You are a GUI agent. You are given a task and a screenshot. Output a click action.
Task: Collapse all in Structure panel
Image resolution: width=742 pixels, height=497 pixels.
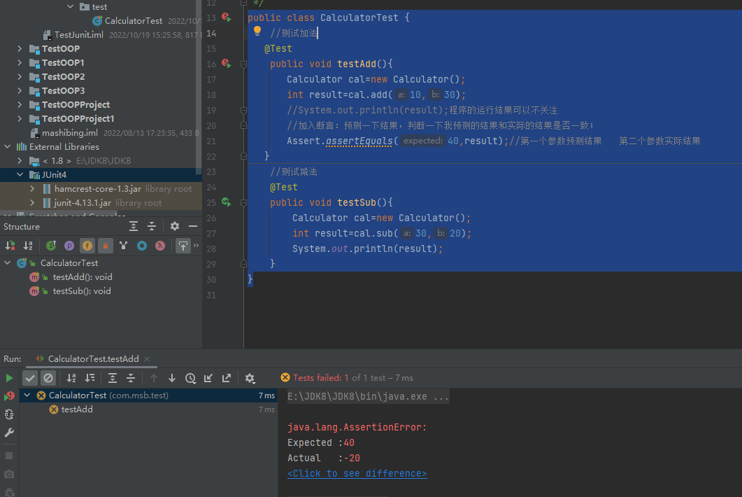pyautogui.click(x=152, y=227)
